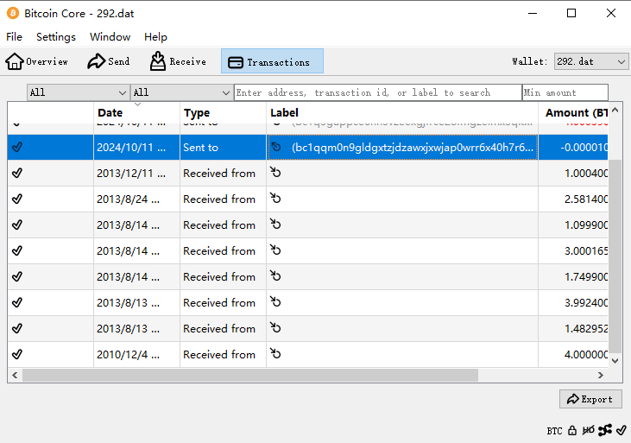
Task: Click confirmed checkmark of the selected 2024/10/11 row
Action: point(17,147)
